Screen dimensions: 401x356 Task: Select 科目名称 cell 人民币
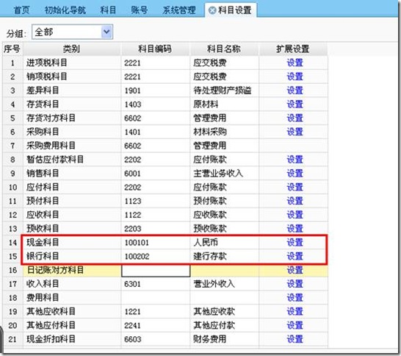point(206,242)
